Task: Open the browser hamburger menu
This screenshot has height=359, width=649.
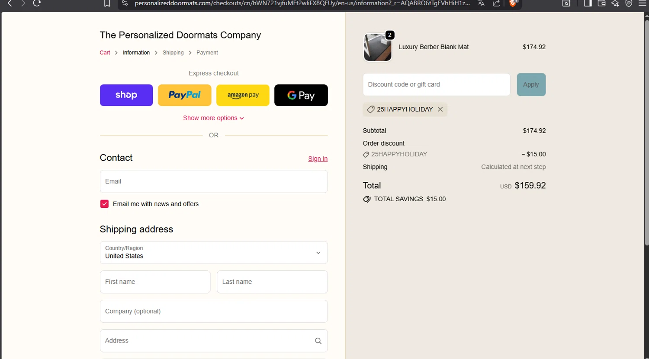Action: (x=642, y=3)
